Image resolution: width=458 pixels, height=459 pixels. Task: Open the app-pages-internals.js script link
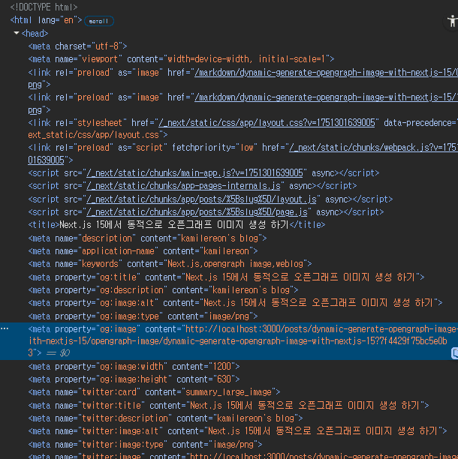pyautogui.click(x=183, y=186)
